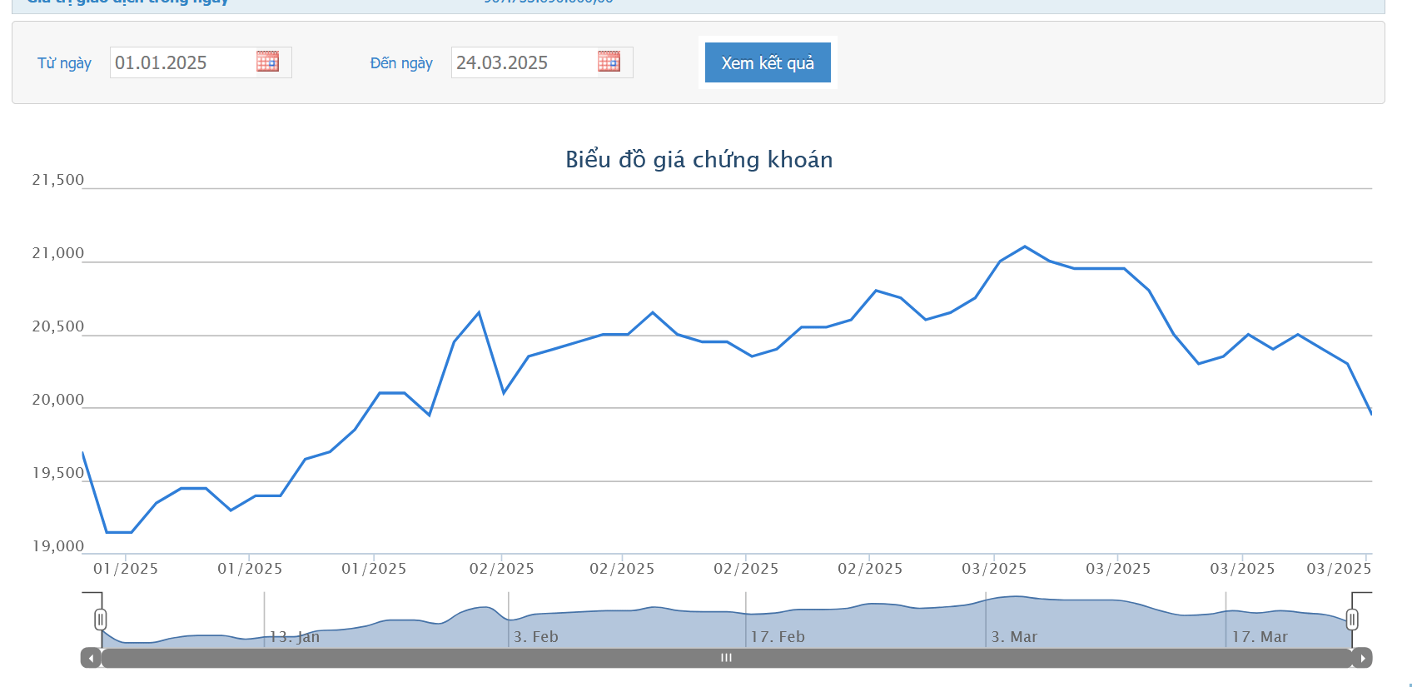Viewport: 1412px width, 687px height.
Task: Click the right range handle of navigator
Action: [x=1352, y=620]
